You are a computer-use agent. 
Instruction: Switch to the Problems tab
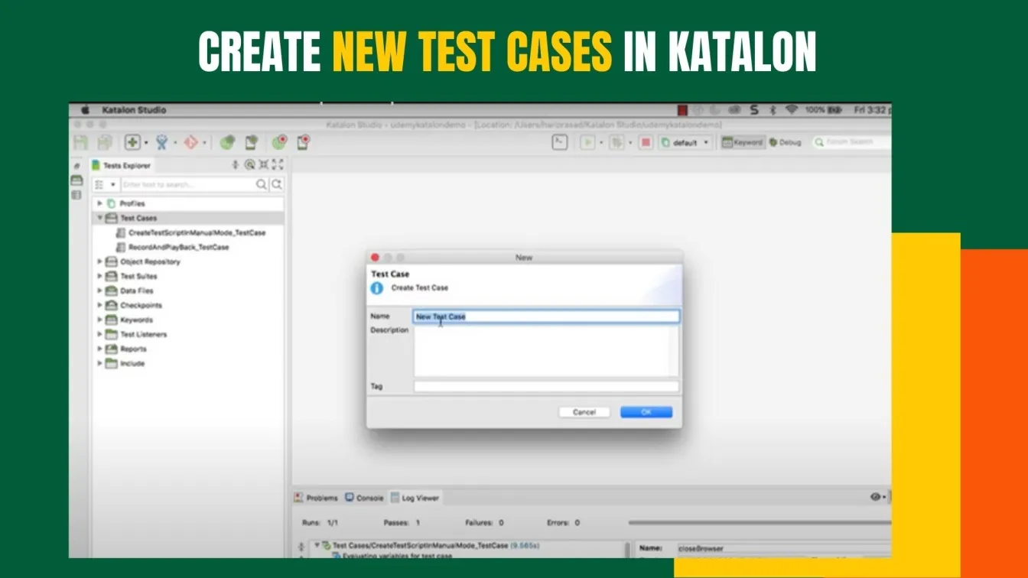317,498
